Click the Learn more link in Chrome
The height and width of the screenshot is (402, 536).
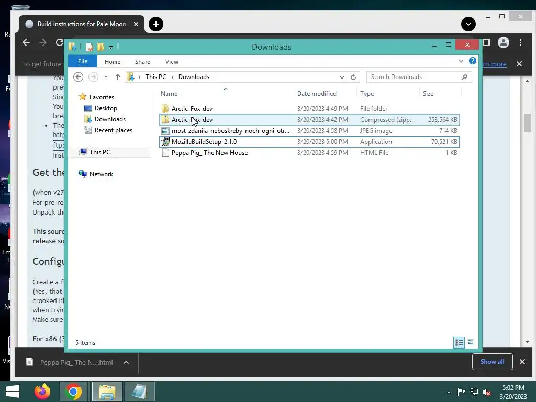pyautogui.click(x=494, y=64)
